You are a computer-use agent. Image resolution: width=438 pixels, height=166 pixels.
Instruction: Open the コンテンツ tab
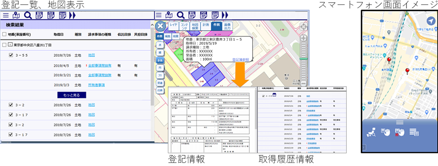(184, 26)
